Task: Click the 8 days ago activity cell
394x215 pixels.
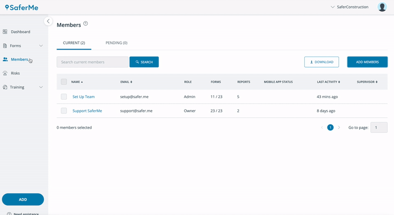Action: 326,111
